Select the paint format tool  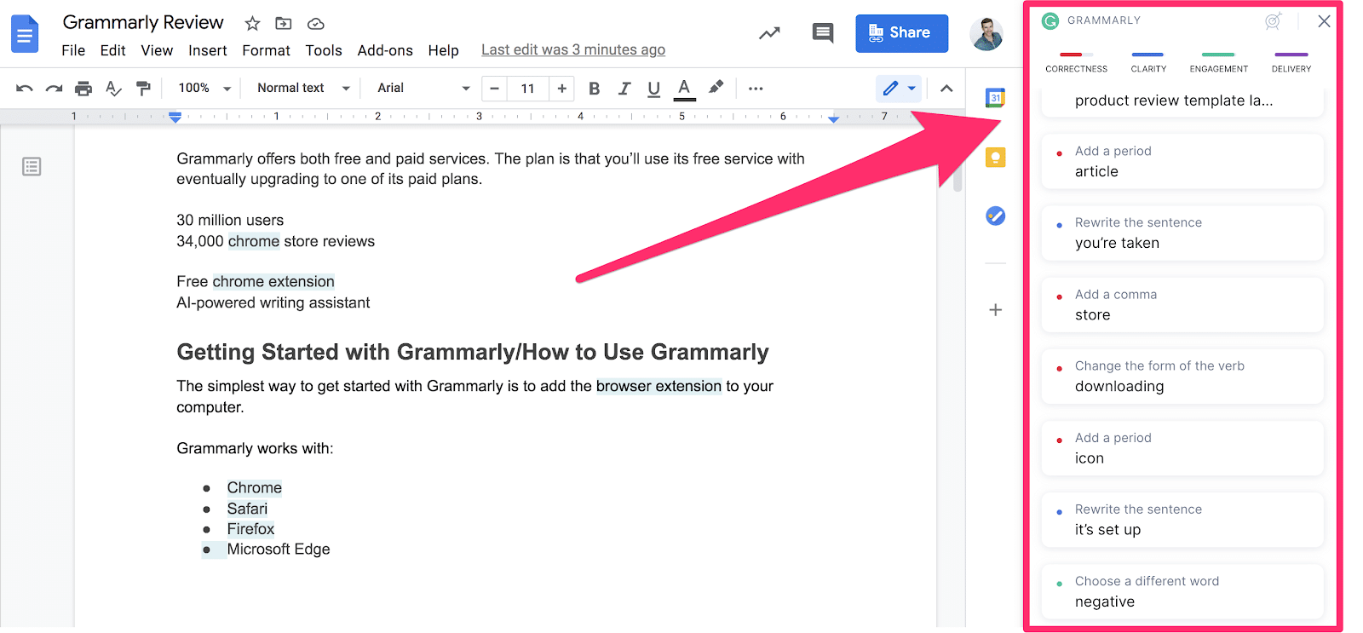143,88
